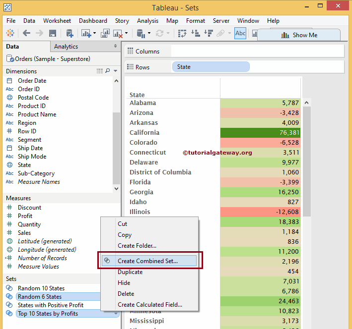
Task: Open the Clear Sheet dropdown arrow
Action: tap(127, 34)
